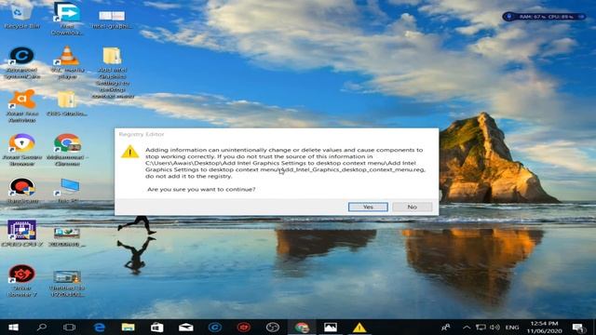
Task: Open the Windows Start menu
Action: coord(13,328)
